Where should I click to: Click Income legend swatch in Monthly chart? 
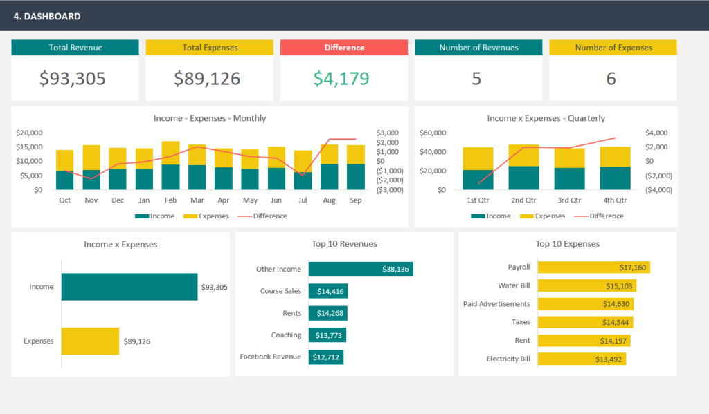click(x=141, y=216)
